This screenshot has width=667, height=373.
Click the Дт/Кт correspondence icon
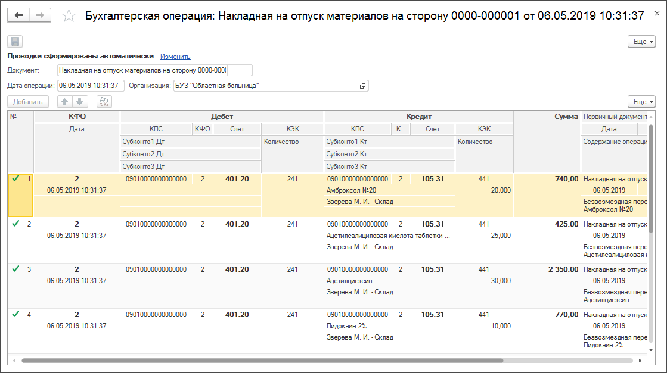click(x=104, y=102)
